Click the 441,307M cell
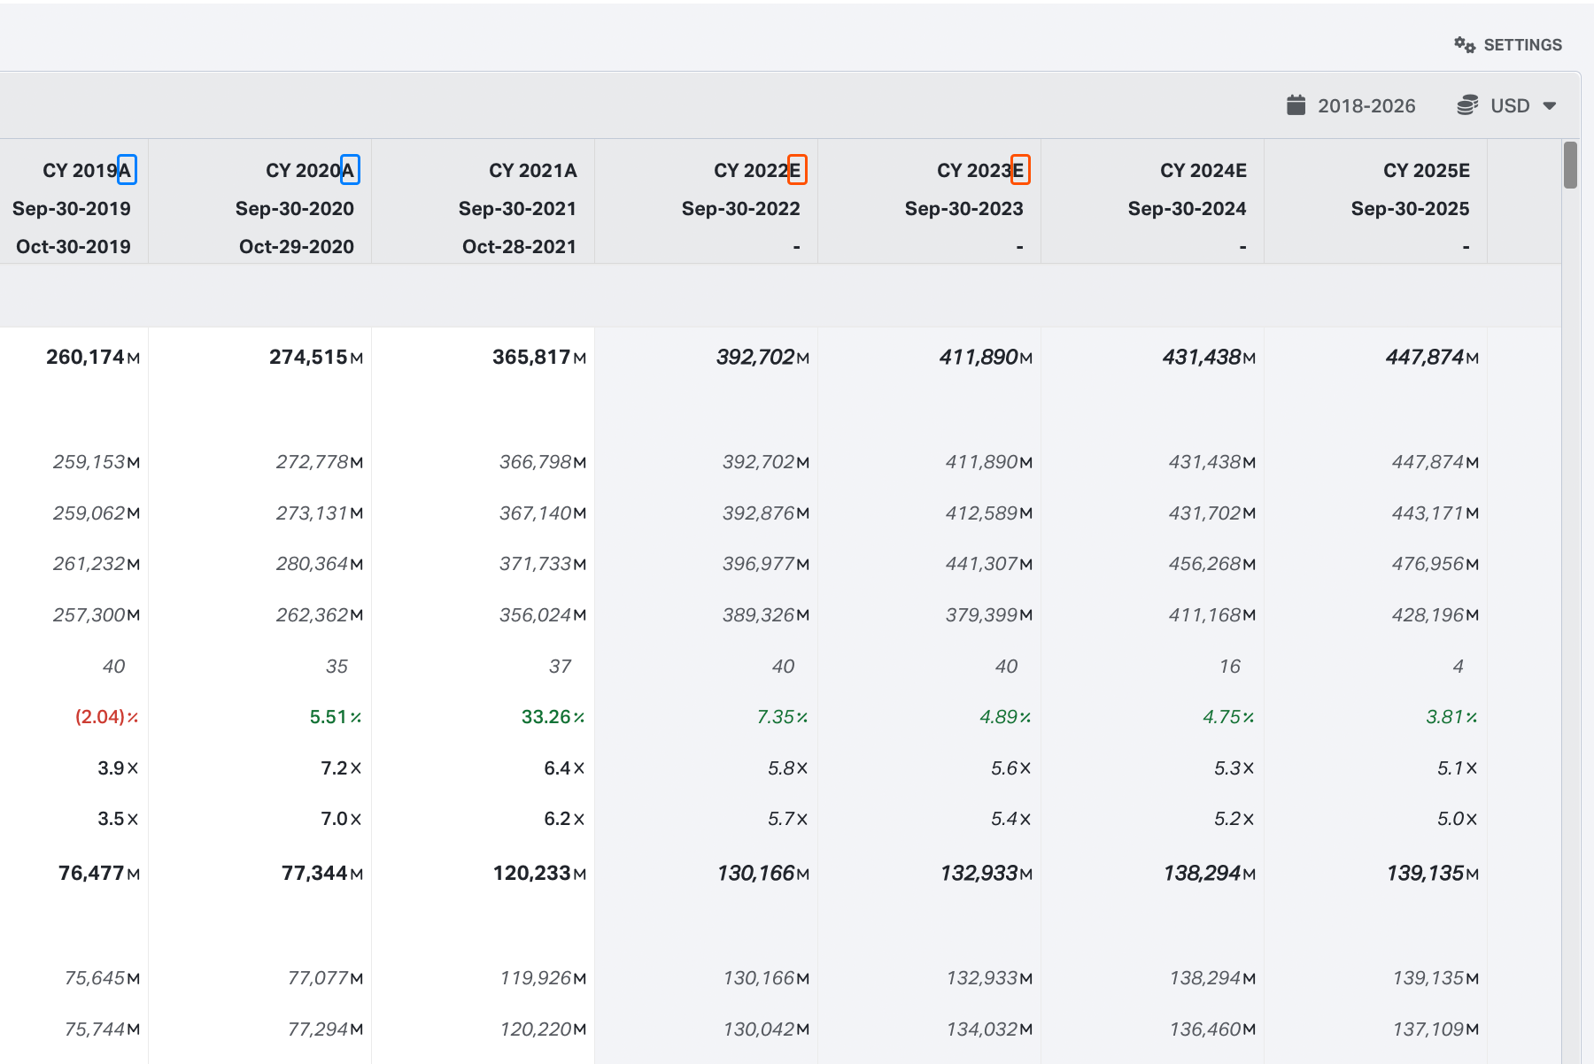The image size is (1594, 1064). 989,564
